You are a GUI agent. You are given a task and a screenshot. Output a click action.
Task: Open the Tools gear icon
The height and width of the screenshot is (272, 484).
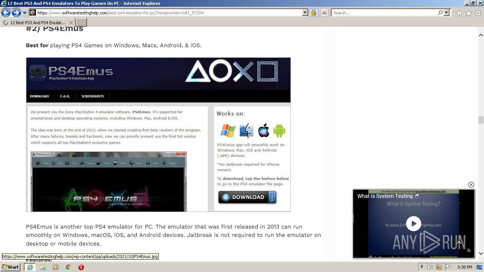click(478, 13)
